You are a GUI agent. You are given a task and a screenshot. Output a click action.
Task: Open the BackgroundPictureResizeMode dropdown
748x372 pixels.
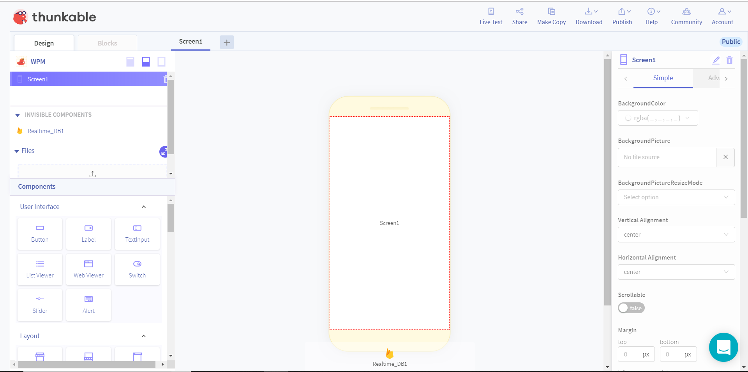[x=676, y=197]
